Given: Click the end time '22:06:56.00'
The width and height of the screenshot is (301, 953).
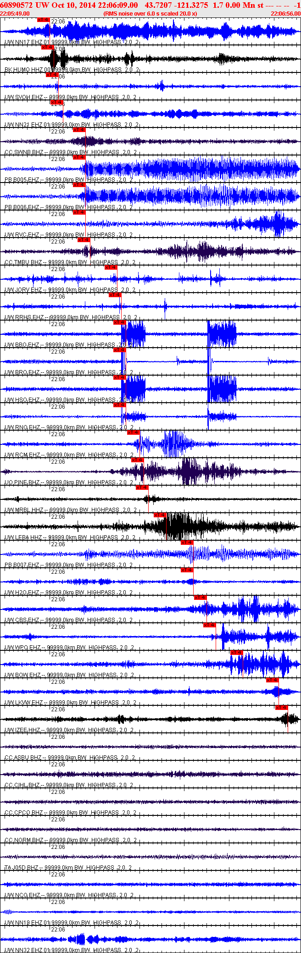Looking at the screenshot, I should pos(285,14).
